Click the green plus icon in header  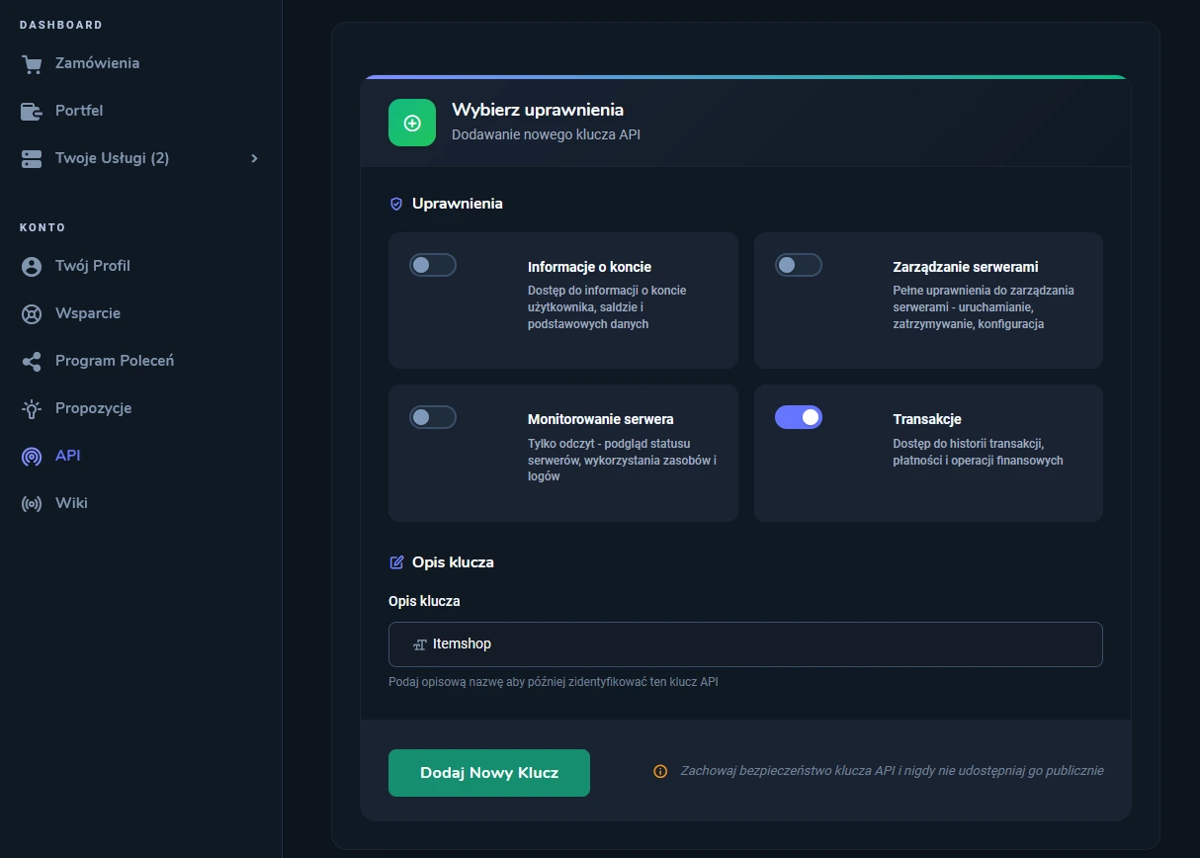pyautogui.click(x=412, y=123)
